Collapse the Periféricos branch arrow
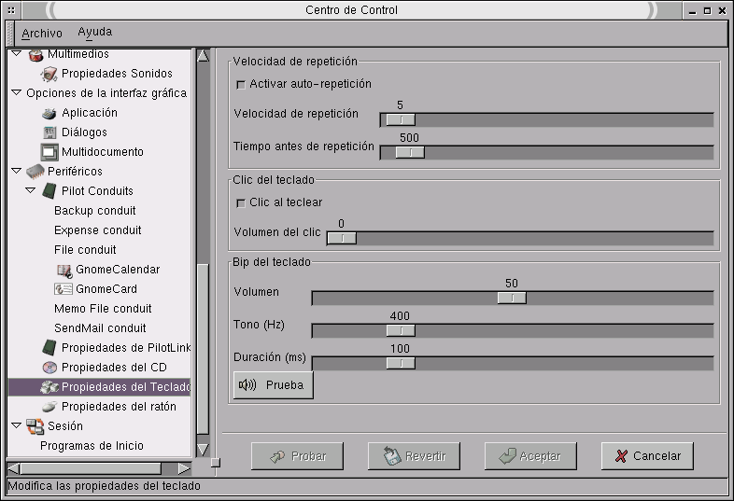 [17, 171]
